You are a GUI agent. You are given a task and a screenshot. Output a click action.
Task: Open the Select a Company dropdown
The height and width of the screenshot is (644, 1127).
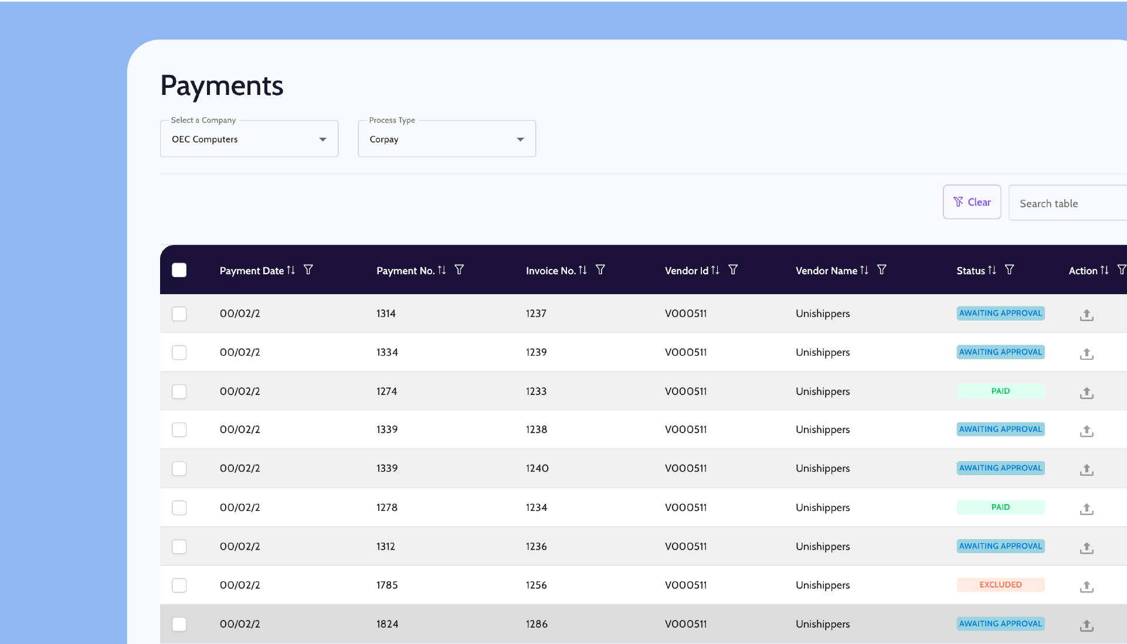tap(249, 139)
